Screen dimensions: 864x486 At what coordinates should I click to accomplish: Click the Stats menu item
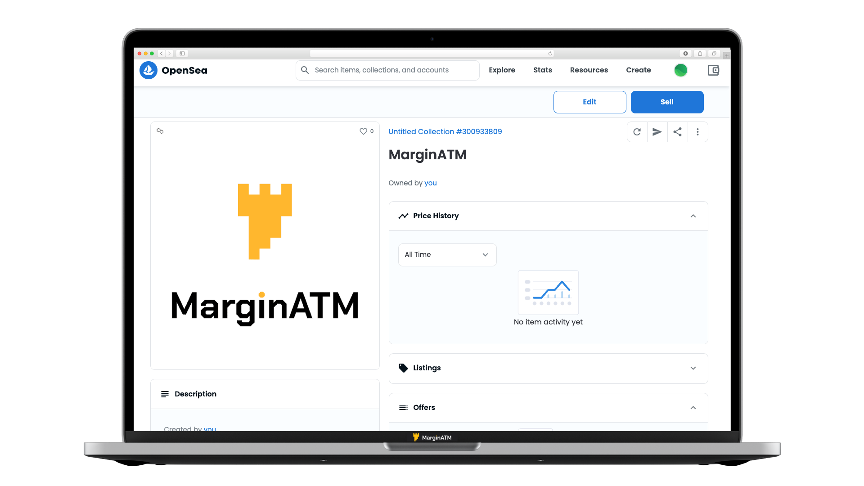click(542, 70)
